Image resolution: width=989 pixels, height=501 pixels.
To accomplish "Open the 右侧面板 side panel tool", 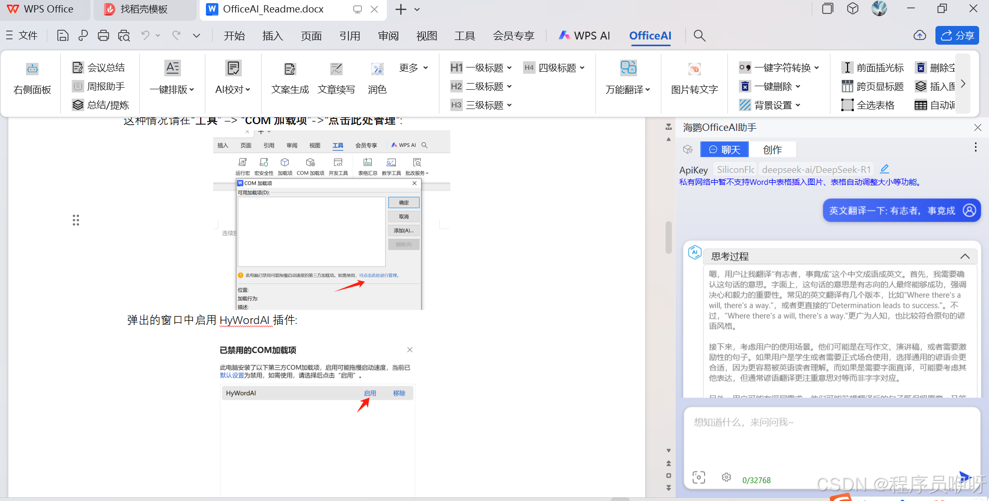I will click(x=32, y=79).
